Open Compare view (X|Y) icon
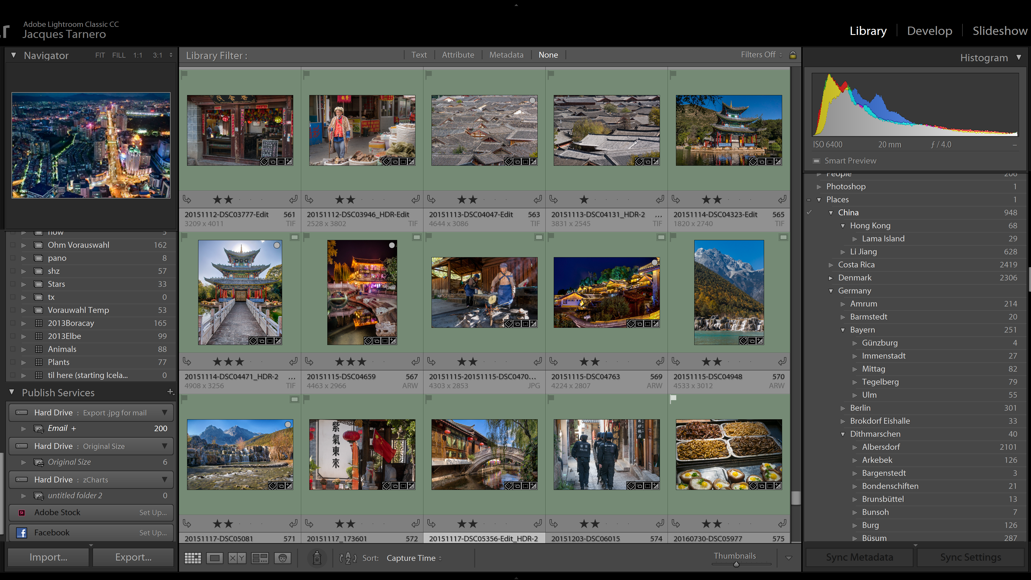 point(237,558)
